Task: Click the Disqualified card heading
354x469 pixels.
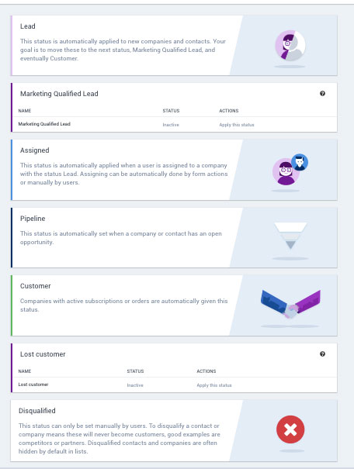Action: pos(36,411)
